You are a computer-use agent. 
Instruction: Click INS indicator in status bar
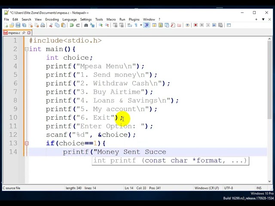[x=259, y=188]
